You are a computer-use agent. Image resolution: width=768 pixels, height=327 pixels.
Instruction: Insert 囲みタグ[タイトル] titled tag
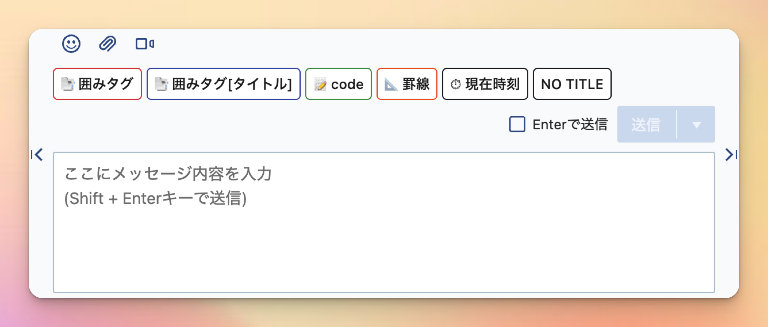point(223,84)
